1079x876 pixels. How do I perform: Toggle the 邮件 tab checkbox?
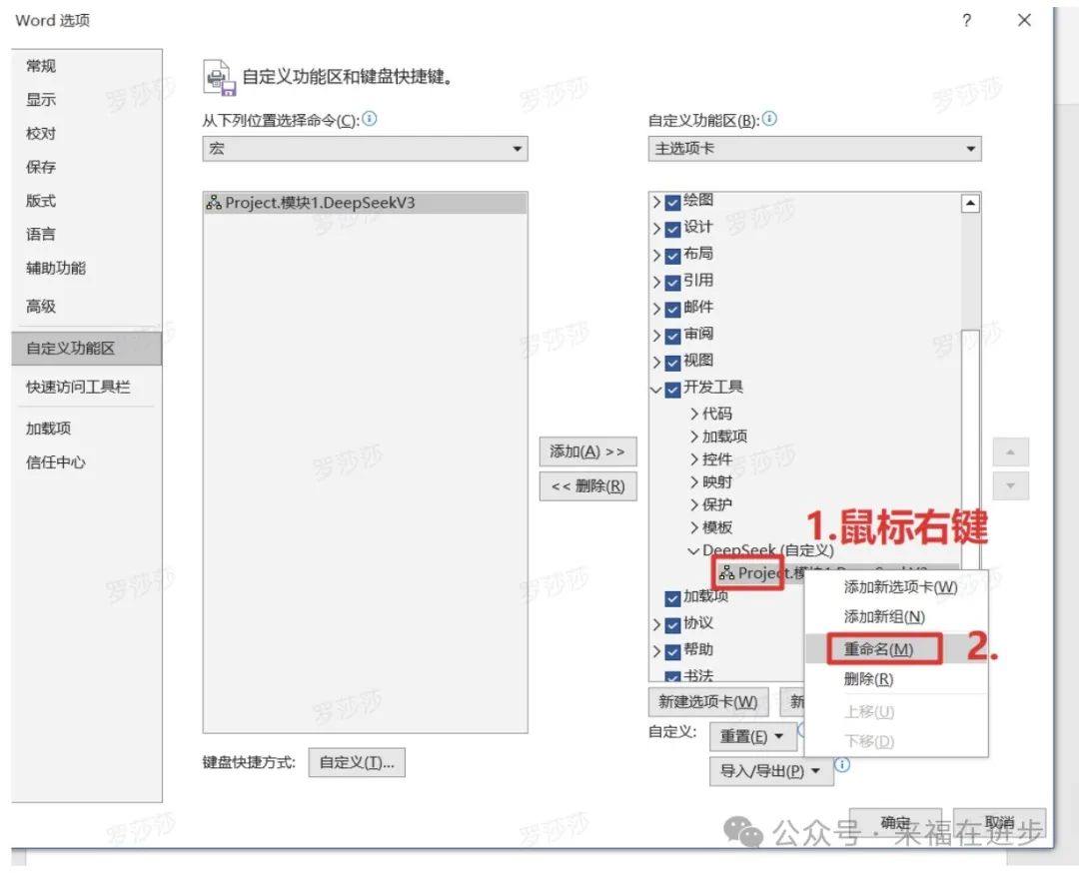[x=673, y=309]
